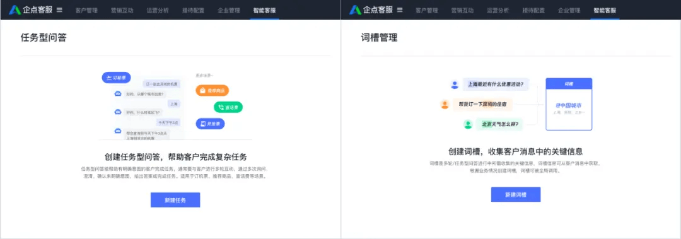Open 接待配置 menu on 词槽管理 page
This screenshot has width=681, height=239.
534,10
